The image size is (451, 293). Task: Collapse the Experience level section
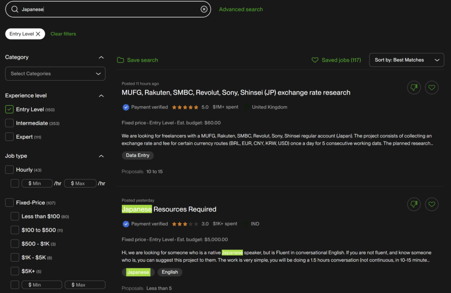[101, 96]
